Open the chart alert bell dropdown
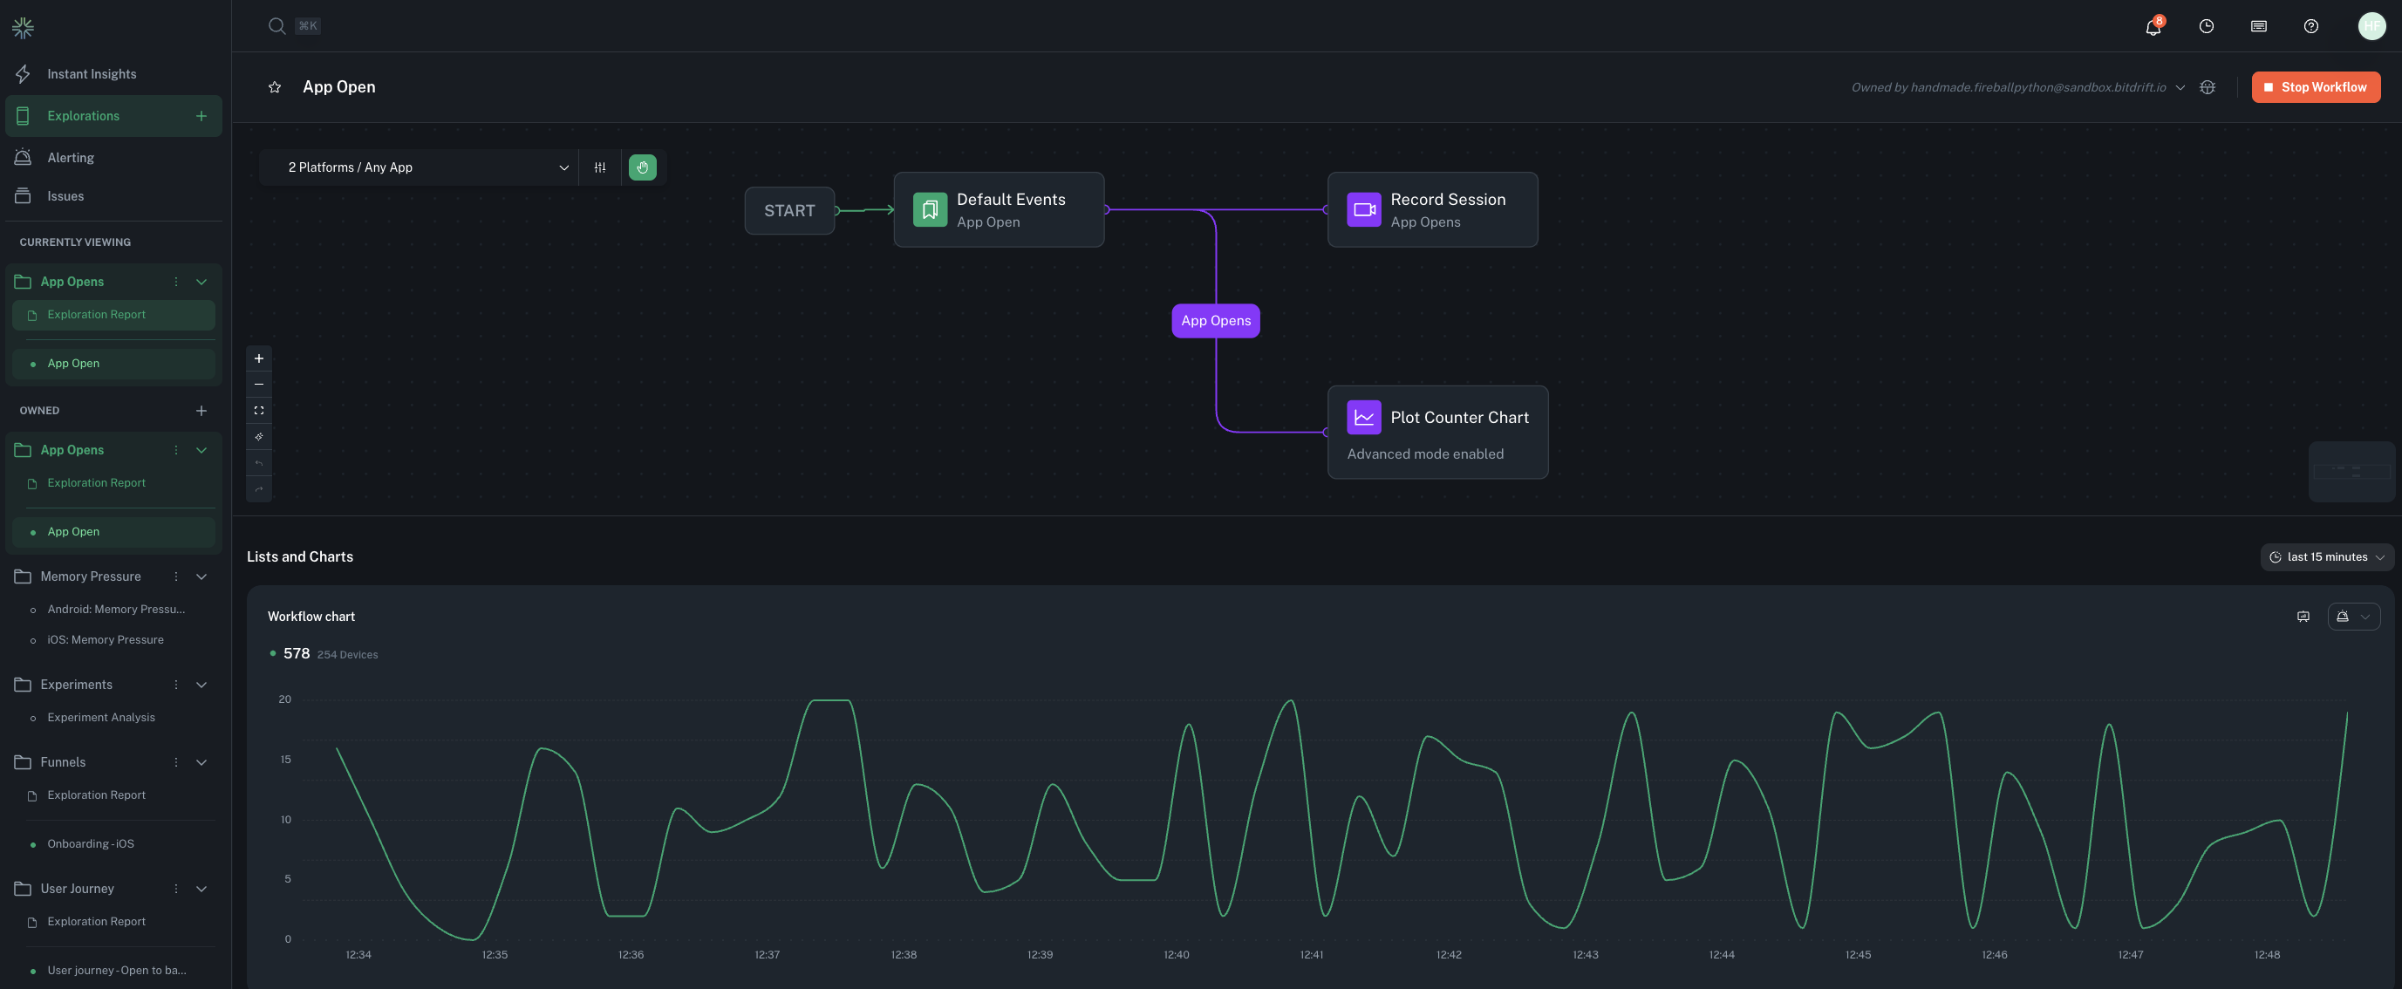This screenshot has width=2402, height=989. 2352,617
